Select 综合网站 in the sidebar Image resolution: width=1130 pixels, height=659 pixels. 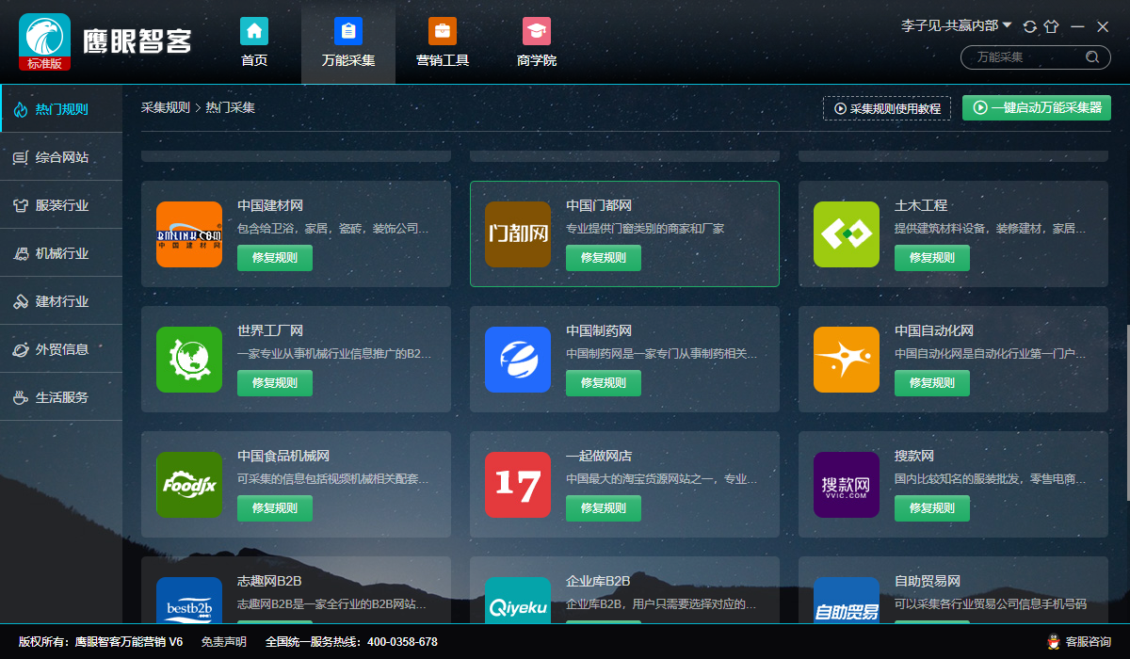coord(61,157)
